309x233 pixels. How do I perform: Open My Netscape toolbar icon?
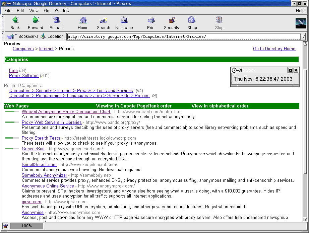pos(124,20)
